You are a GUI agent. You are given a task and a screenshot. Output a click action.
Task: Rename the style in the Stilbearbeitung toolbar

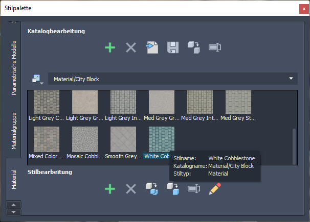194,189
